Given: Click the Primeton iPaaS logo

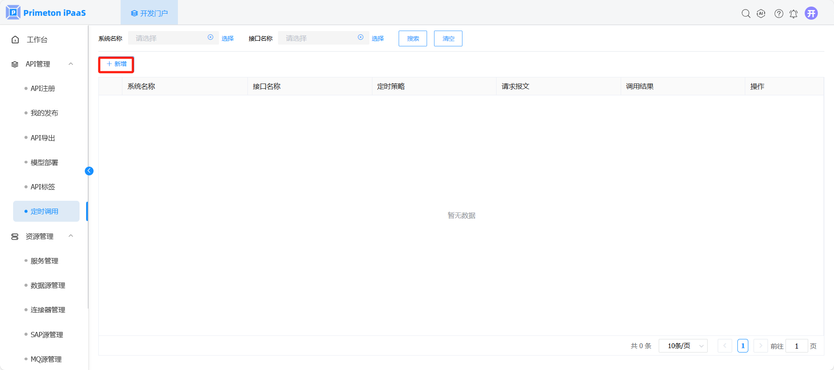Looking at the screenshot, I should pyautogui.click(x=46, y=13).
